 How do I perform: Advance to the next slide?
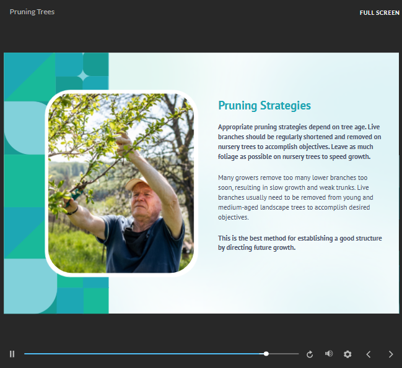(x=391, y=354)
